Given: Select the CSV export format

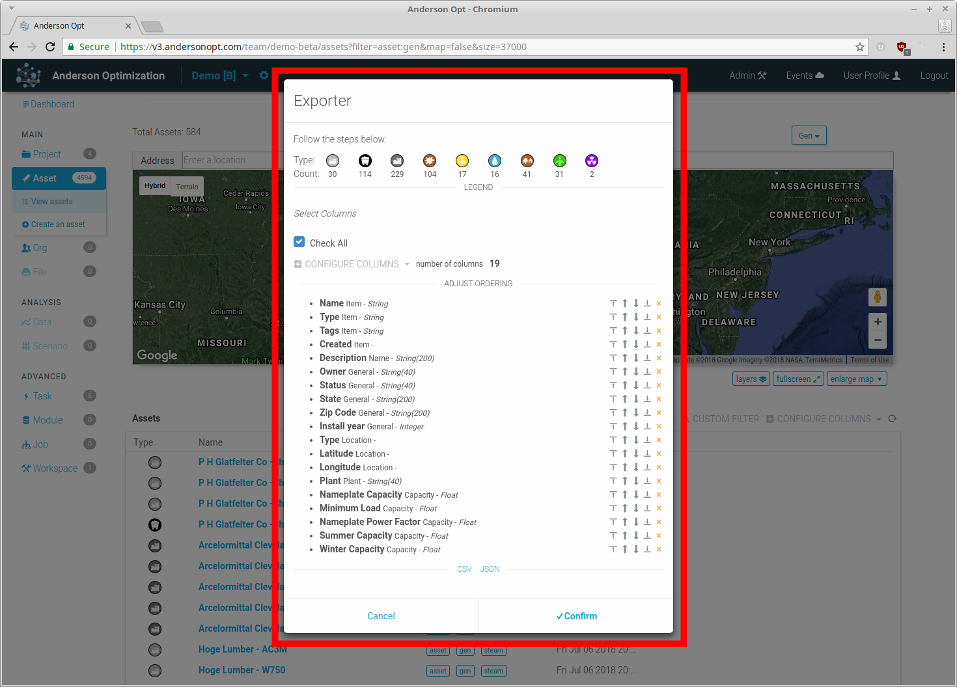Looking at the screenshot, I should [464, 569].
